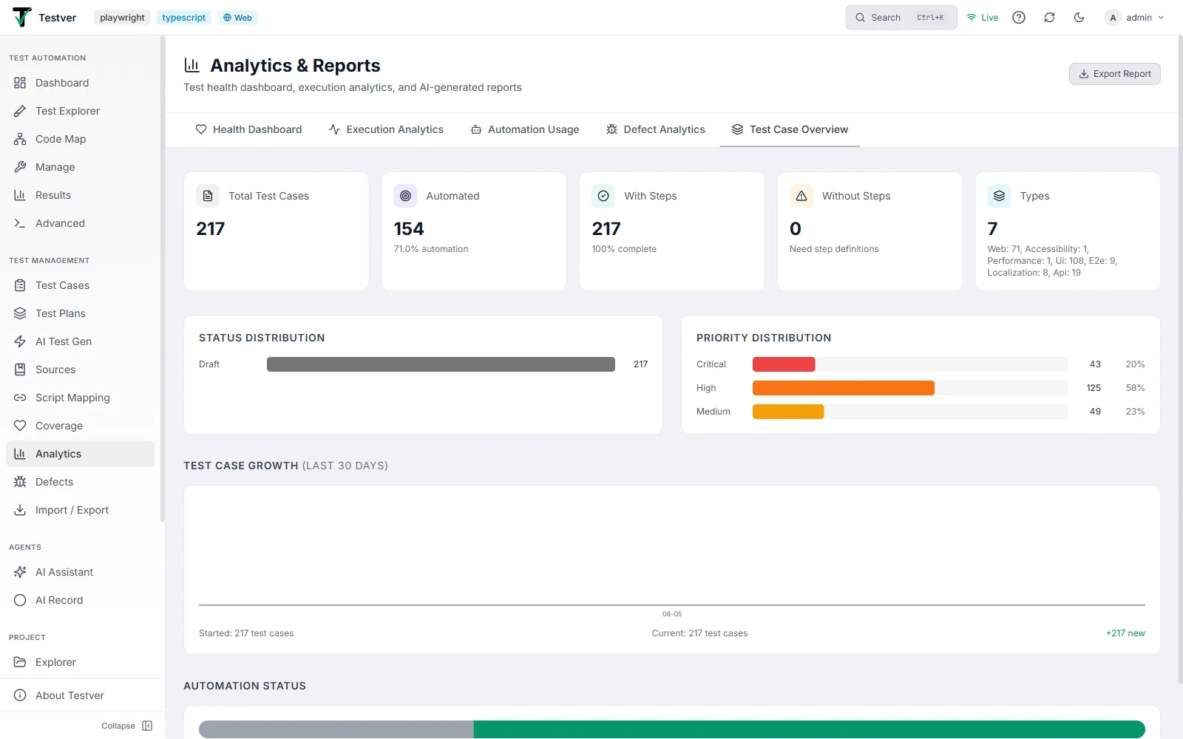Open the help question mark icon
The width and height of the screenshot is (1183, 739).
(1019, 18)
